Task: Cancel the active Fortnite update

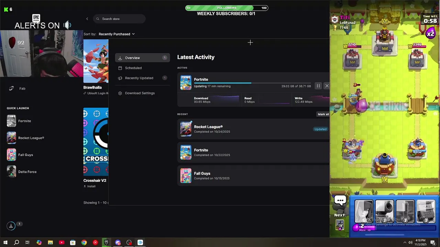Action: tap(327, 86)
